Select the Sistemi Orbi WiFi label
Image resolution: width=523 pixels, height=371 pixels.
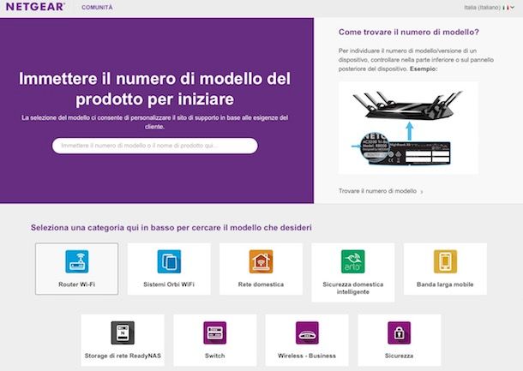pyautogui.click(x=169, y=284)
